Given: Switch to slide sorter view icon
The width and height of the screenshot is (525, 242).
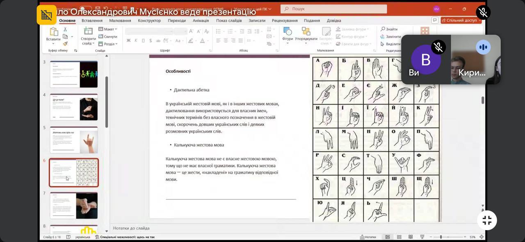Looking at the screenshot, I should pos(399,237).
